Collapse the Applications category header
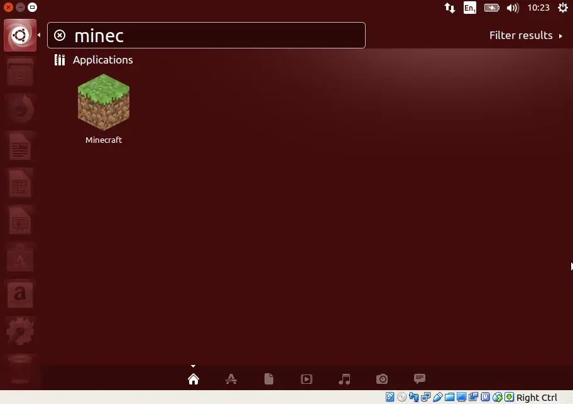Image resolution: width=573 pixels, height=404 pixels. [93, 60]
